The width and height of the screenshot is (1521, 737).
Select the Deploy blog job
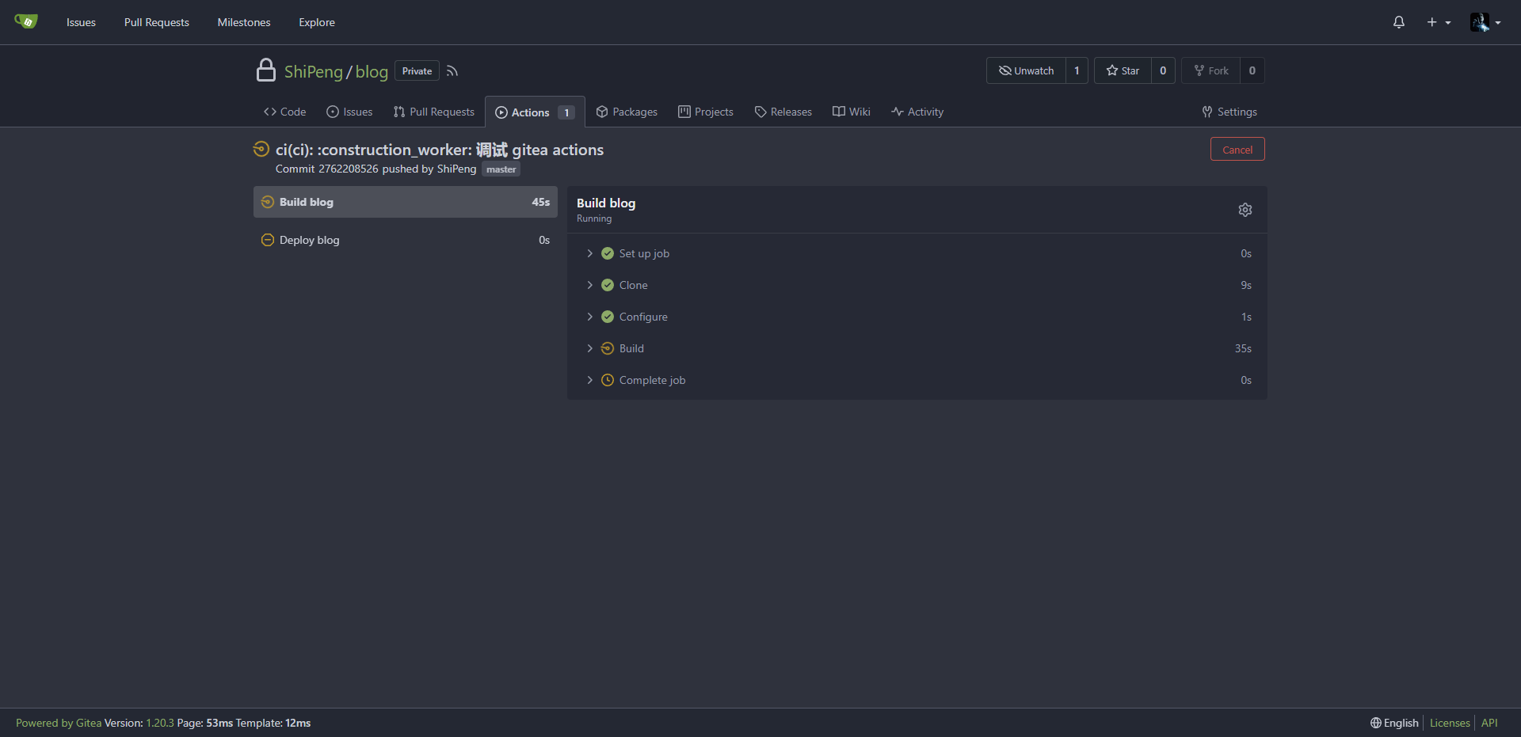309,240
